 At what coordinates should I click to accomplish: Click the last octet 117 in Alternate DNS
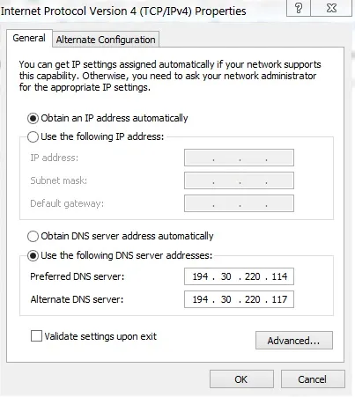(279, 299)
